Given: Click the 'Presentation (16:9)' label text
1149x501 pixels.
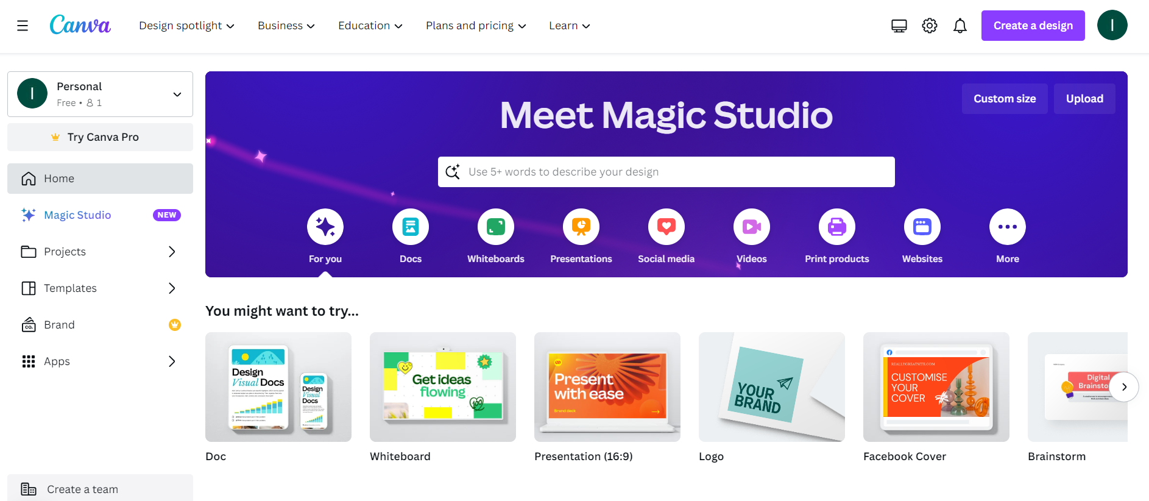Looking at the screenshot, I should pyautogui.click(x=584, y=457).
